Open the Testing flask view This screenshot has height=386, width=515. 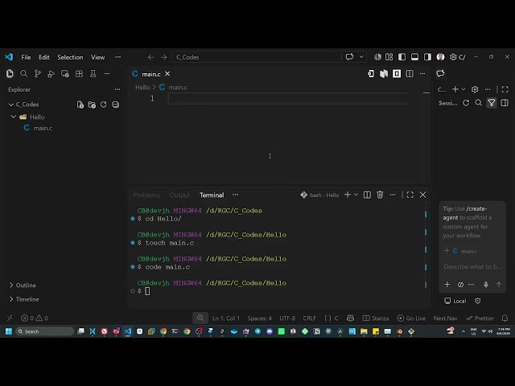[93, 74]
